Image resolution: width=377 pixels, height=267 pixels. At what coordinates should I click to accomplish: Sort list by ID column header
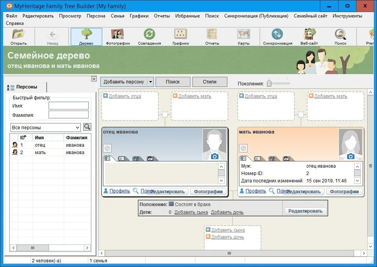click(x=25, y=138)
